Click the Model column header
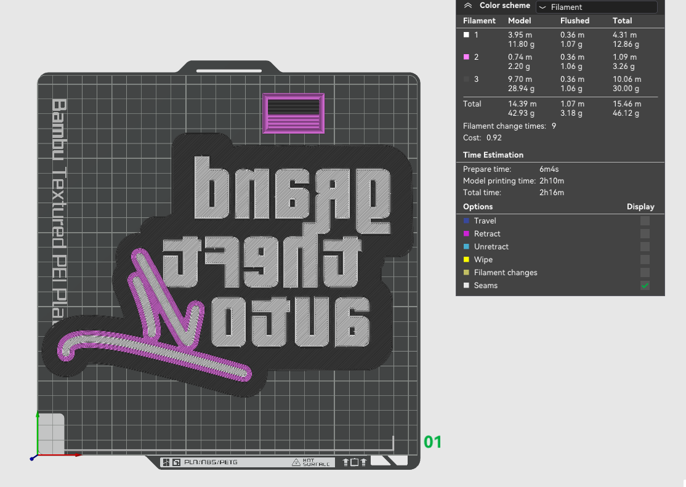 519,20
